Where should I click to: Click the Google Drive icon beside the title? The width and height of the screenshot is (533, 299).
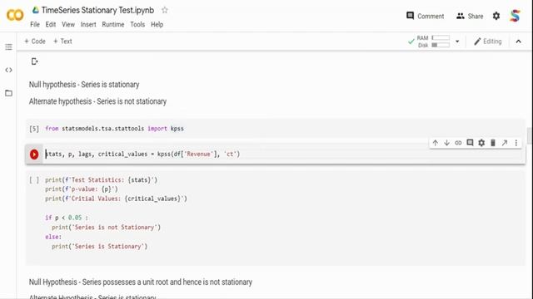35,10
